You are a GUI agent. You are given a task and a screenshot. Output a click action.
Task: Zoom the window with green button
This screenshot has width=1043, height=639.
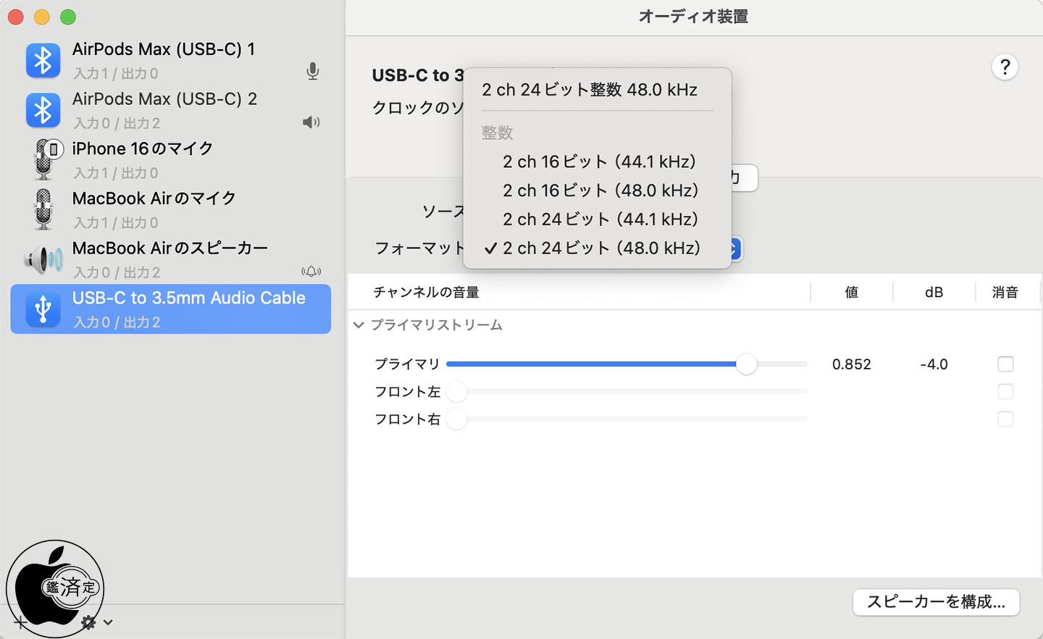coord(68,17)
